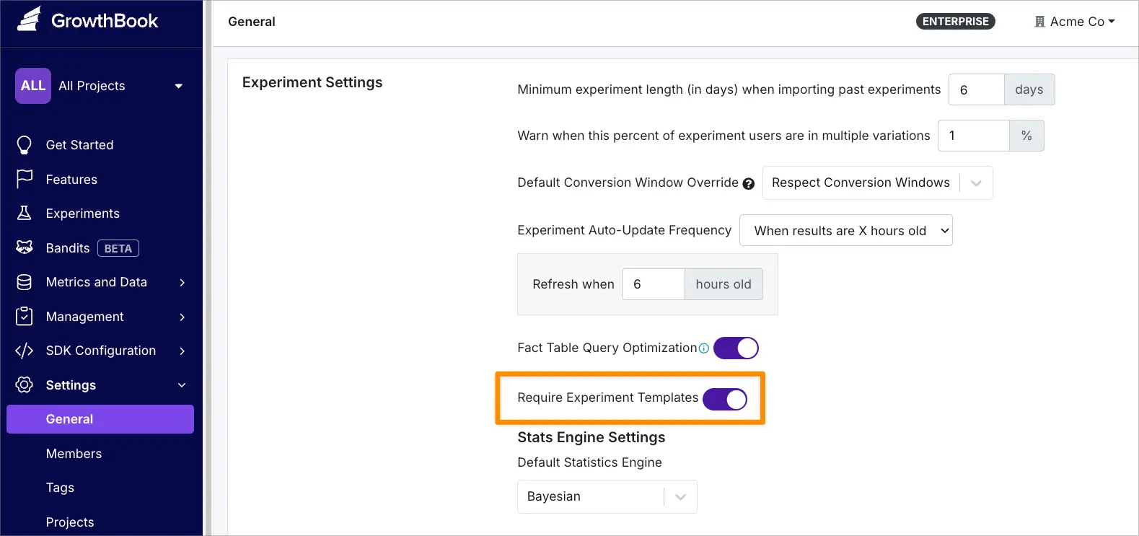Click the Fact Table Query Optimization info icon
The width and height of the screenshot is (1139, 536).
click(x=704, y=348)
